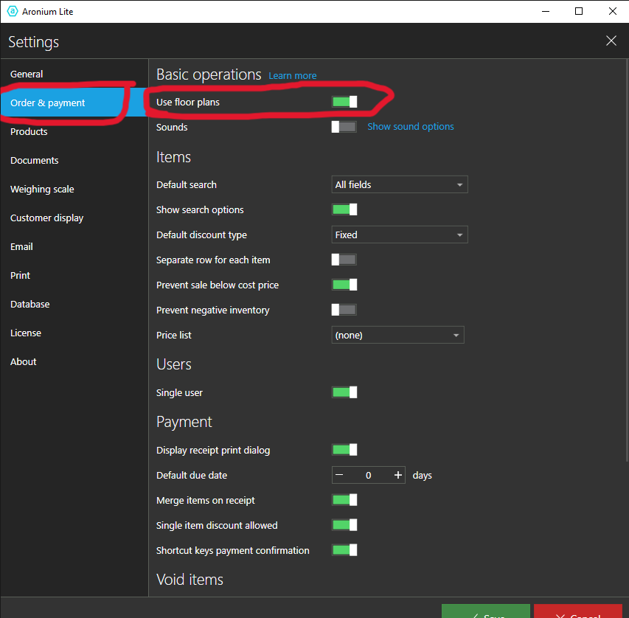Click the green Save button

(x=486, y=611)
